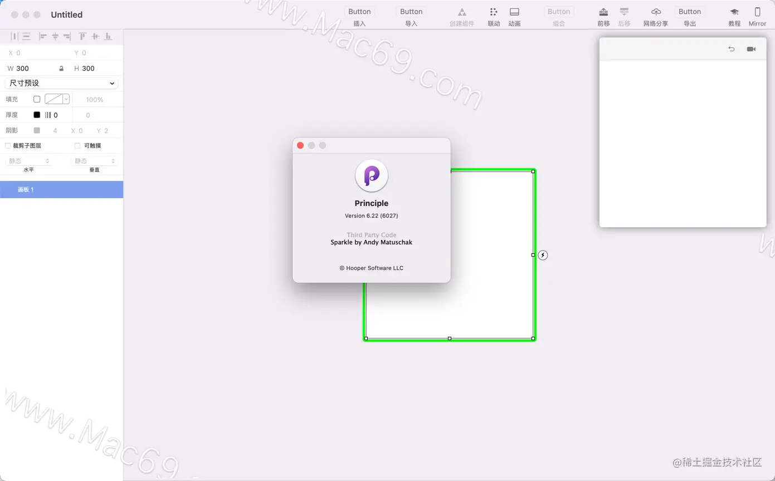Click the 创建组件 triangle icon
This screenshot has height=481, width=775.
coord(462,12)
